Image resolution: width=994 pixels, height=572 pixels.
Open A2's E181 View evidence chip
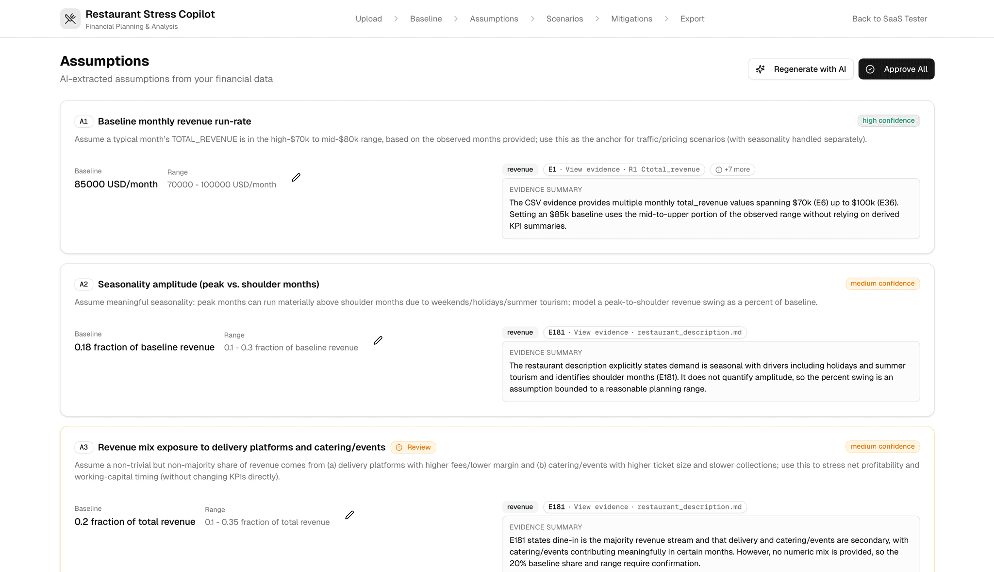click(645, 333)
